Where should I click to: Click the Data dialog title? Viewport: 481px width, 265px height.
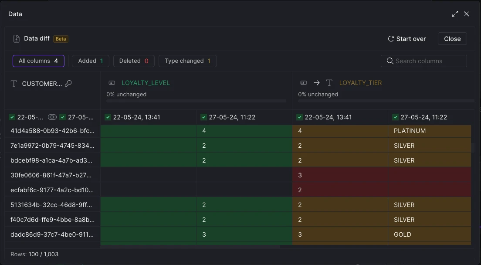pos(15,14)
